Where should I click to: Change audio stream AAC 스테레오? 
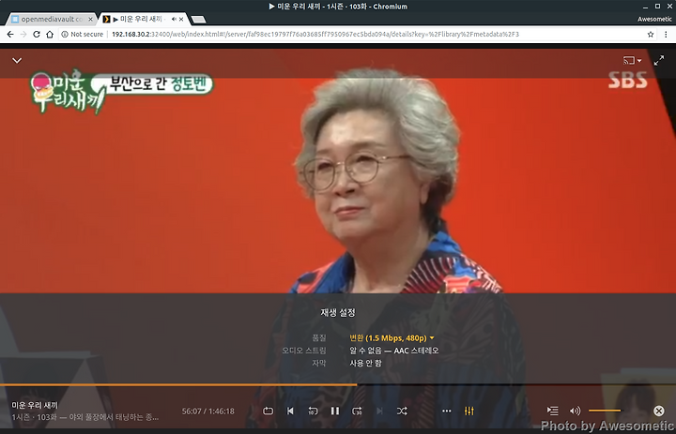tap(394, 351)
